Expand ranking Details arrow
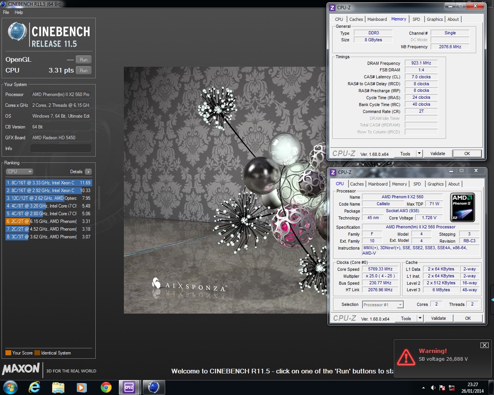494x395 pixels. (88, 172)
